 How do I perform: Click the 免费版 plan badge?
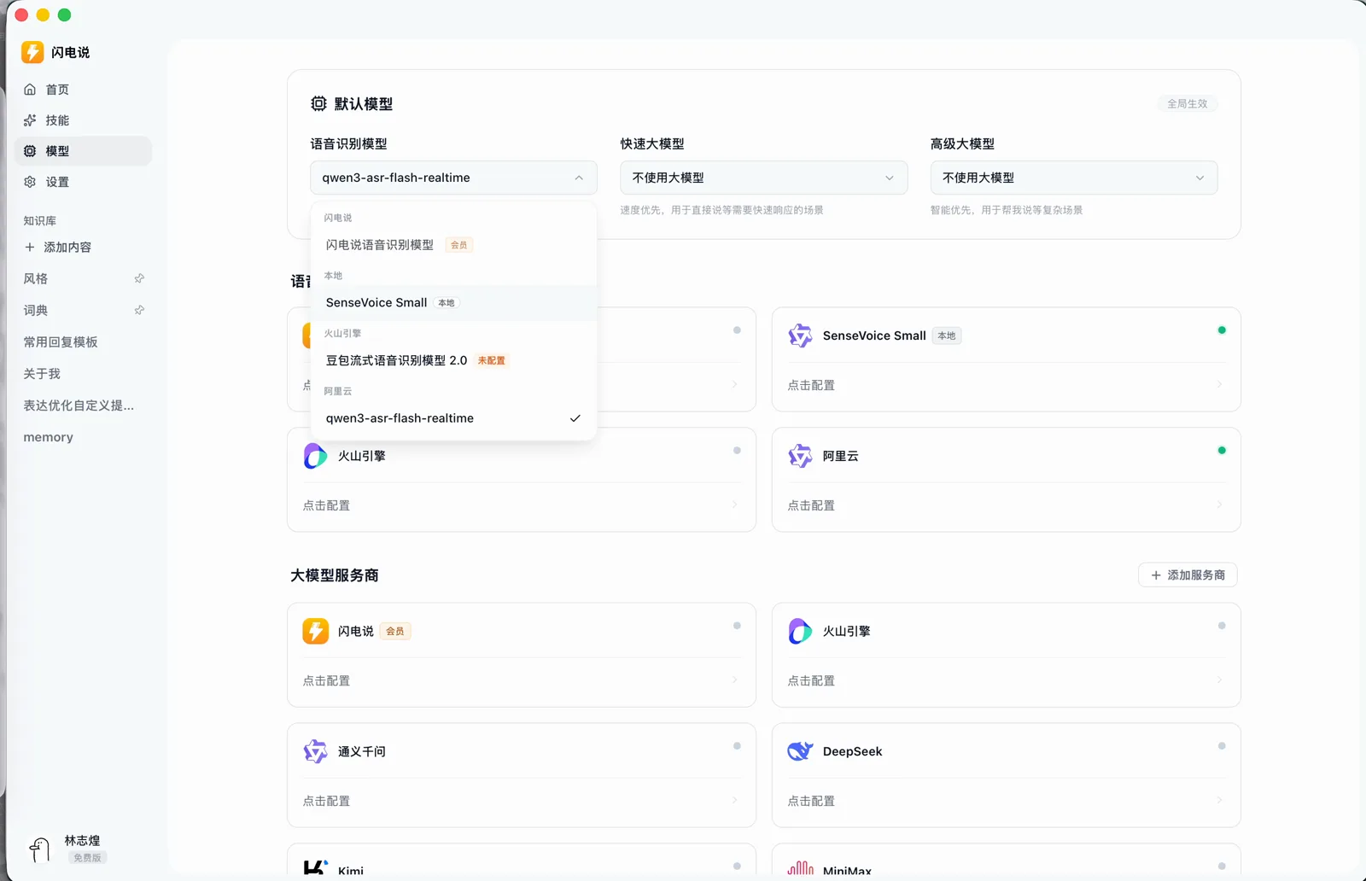(x=87, y=857)
